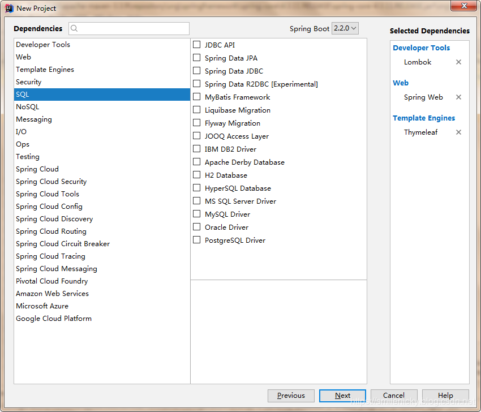Enable the MySQL Driver checkbox
481x412 pixels.
click(x=196, y=214)
